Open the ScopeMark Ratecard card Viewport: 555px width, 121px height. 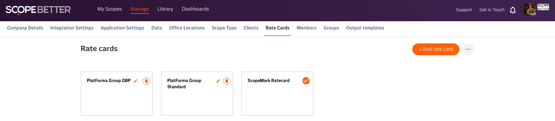tap(277, 94)
